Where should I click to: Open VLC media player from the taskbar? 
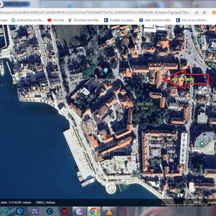pyautogui.click(x=109, y=211)
